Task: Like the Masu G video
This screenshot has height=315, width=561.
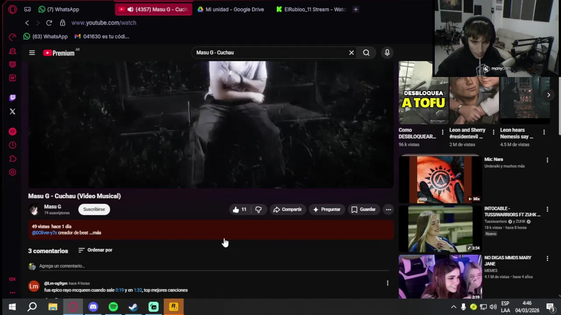Action: (240, 210)
